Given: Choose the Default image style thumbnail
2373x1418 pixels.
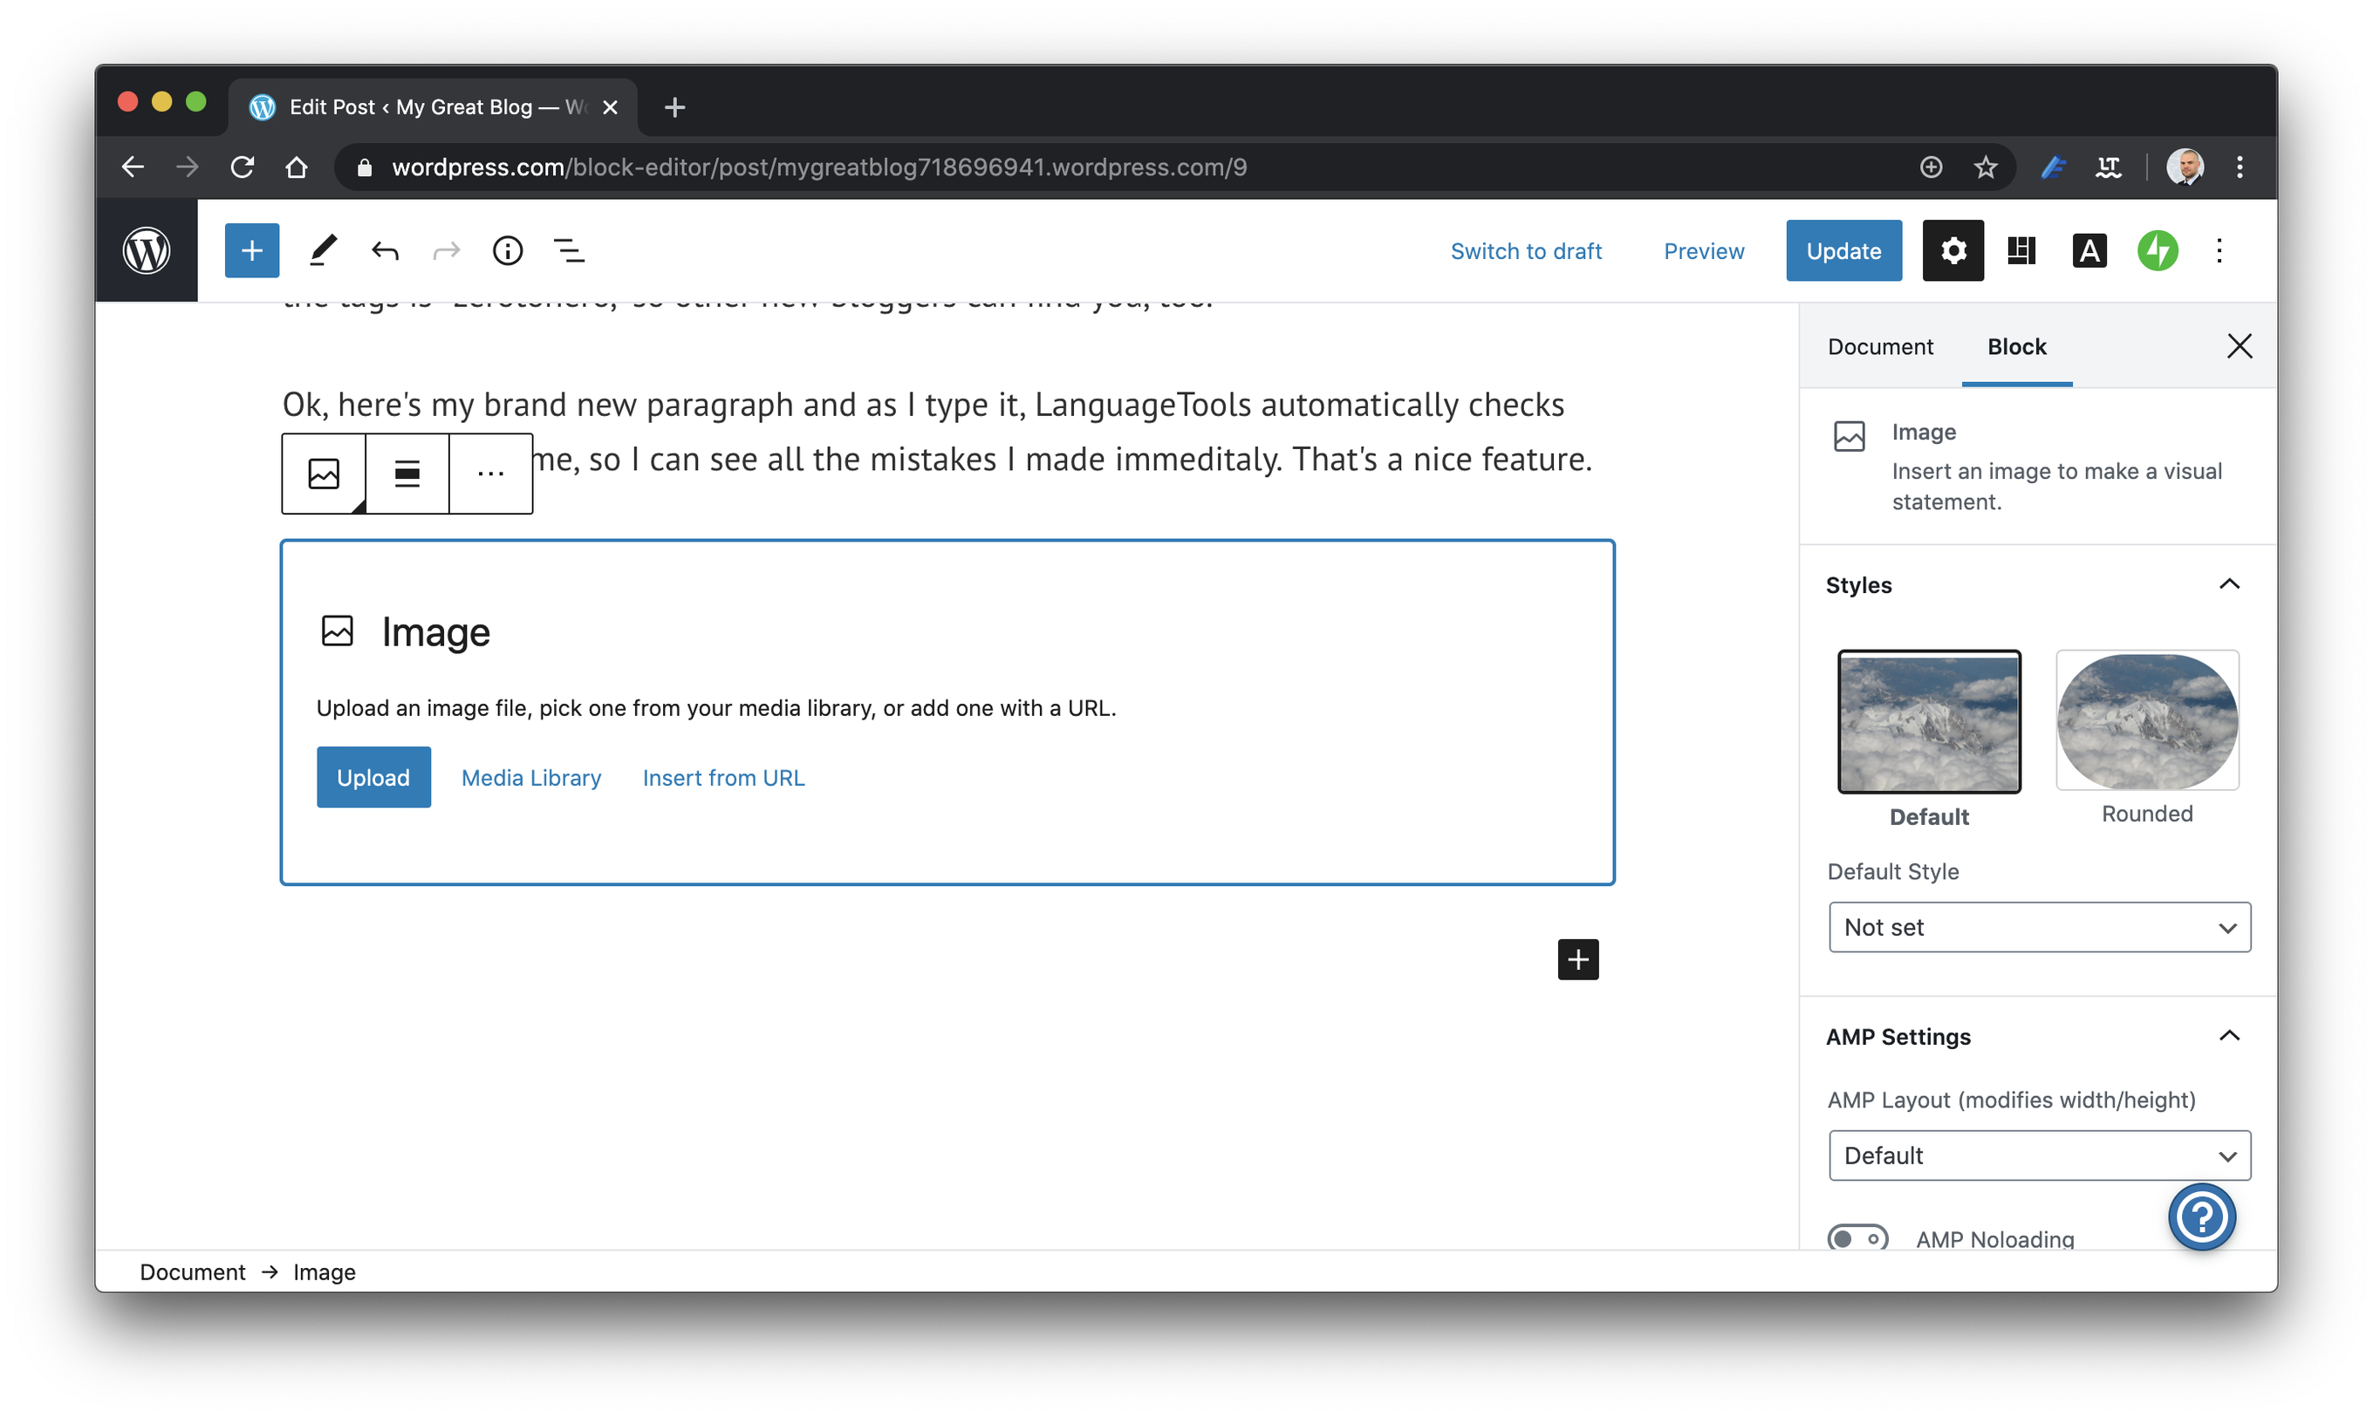Looking at the screenshot, I should [1929, 721].
